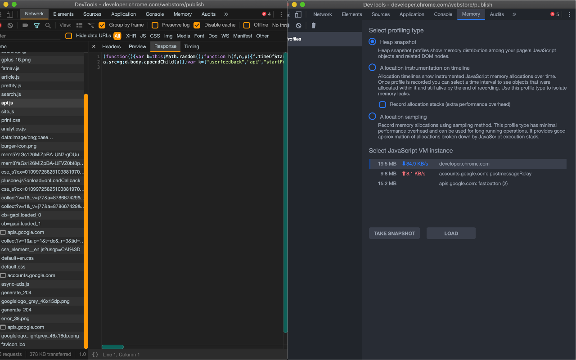Screen dimensions: 576x360
Task: Activate the network requests filter icon
Action: coord(36,25)
